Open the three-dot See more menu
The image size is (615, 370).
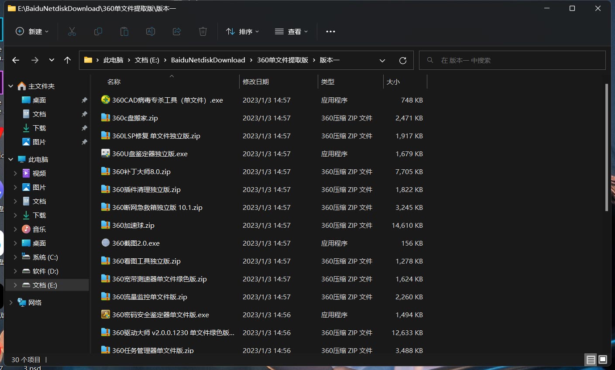tap(330, 31)
